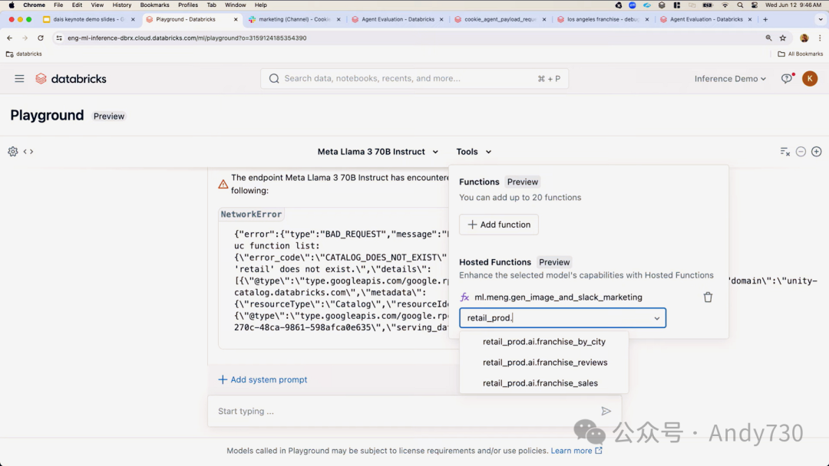Click the retail_prod. function input
The image size is (829, 466).
563,318
